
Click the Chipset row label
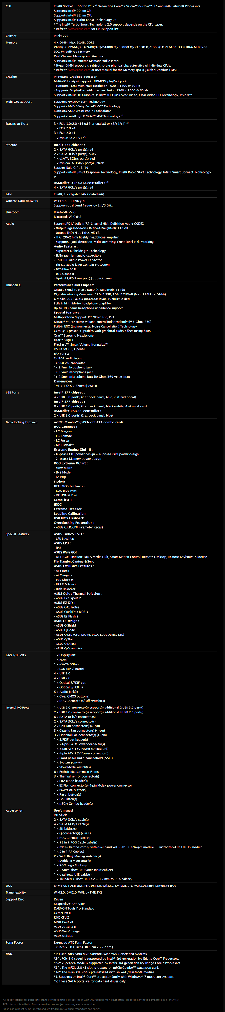coord(11,36)
